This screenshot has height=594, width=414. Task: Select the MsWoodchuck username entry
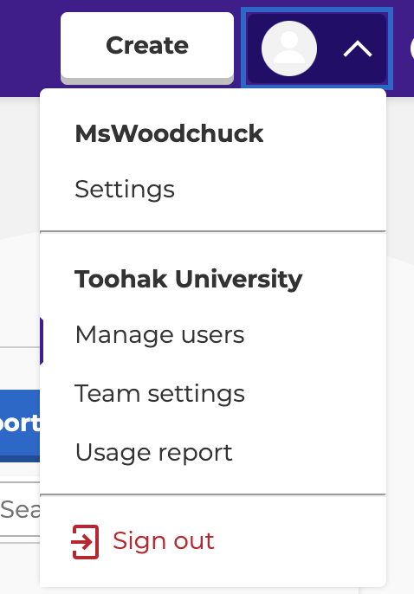(169, 133)
